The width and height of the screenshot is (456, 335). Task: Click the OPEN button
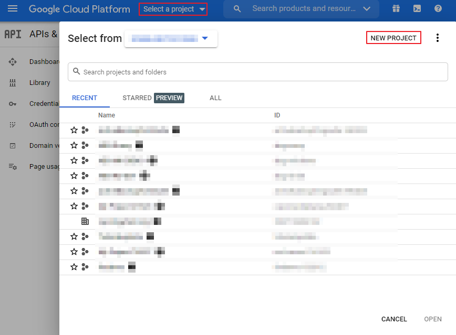(433, 319)
